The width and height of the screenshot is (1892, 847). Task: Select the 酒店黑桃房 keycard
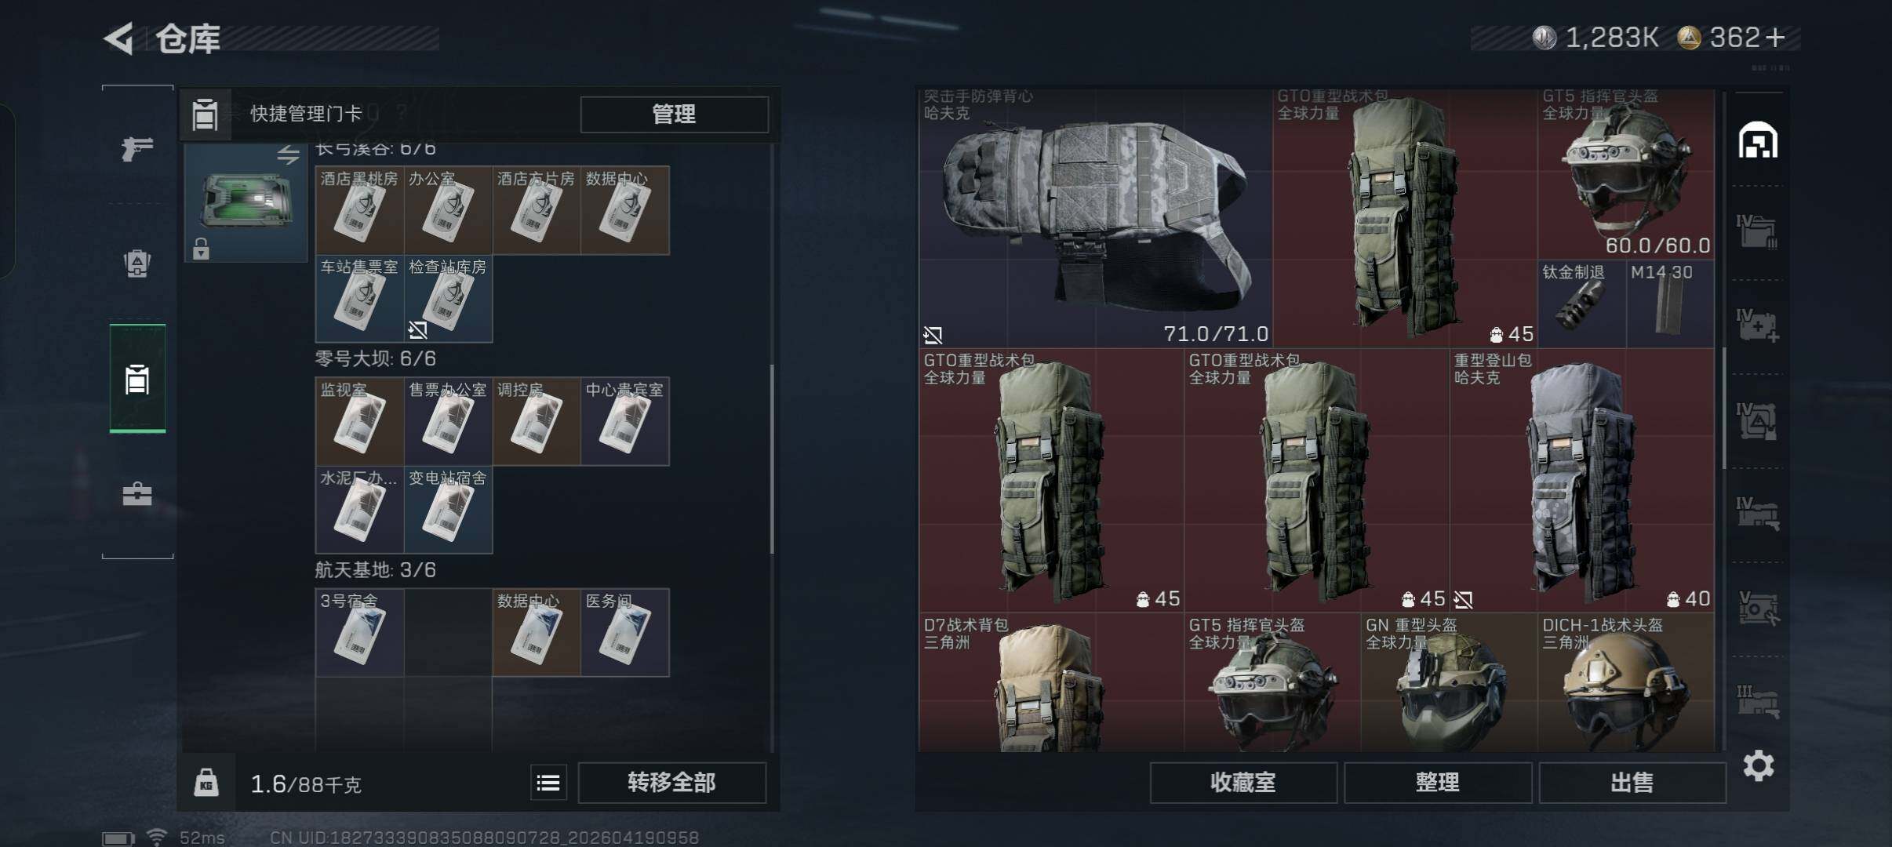(x=360, y=210)
